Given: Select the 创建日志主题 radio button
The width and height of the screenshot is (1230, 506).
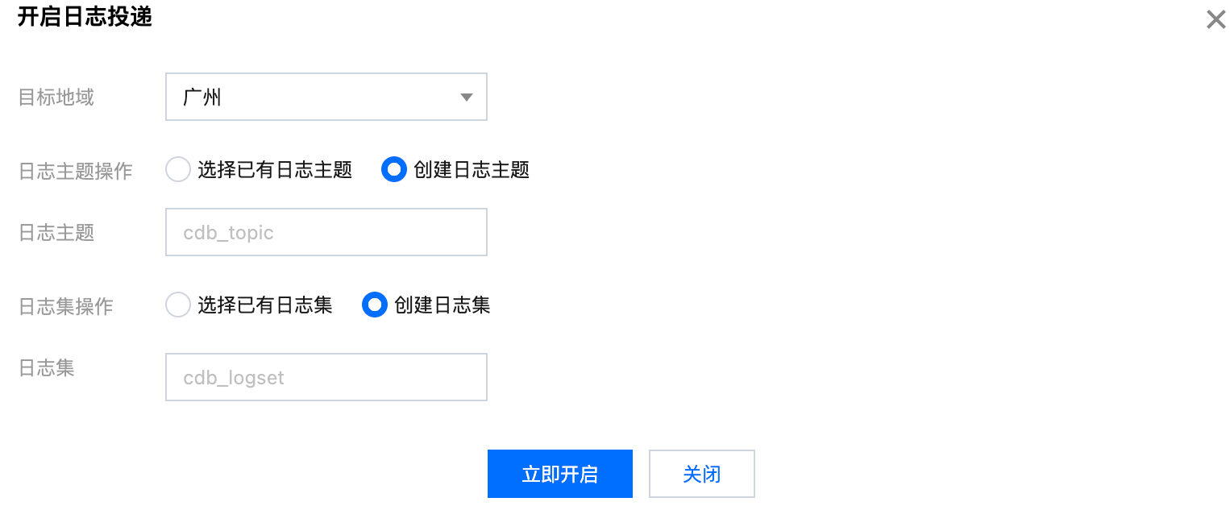Looking at the screenshot, I should point(393,170).
